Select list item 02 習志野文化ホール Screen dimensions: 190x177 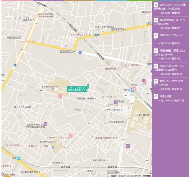[170, 24]
